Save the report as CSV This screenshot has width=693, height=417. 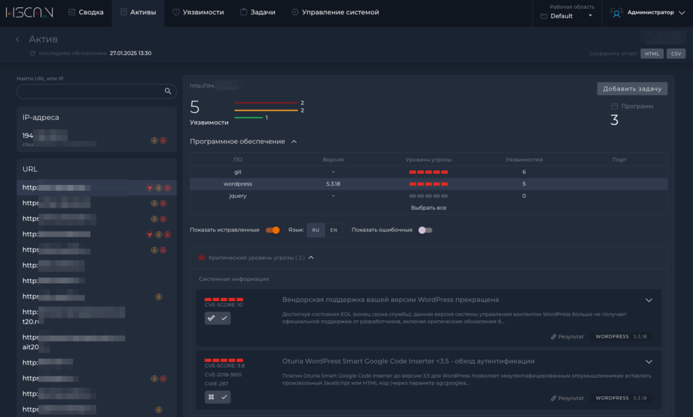(676, 53)
